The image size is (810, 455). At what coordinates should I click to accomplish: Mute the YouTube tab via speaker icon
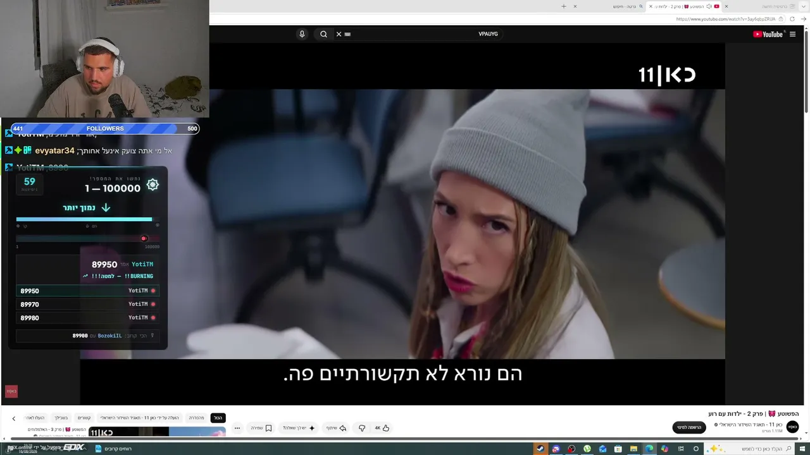[x=709, y=6]
